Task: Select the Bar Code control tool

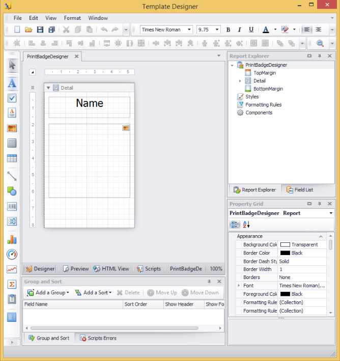Action: point(12,206)
